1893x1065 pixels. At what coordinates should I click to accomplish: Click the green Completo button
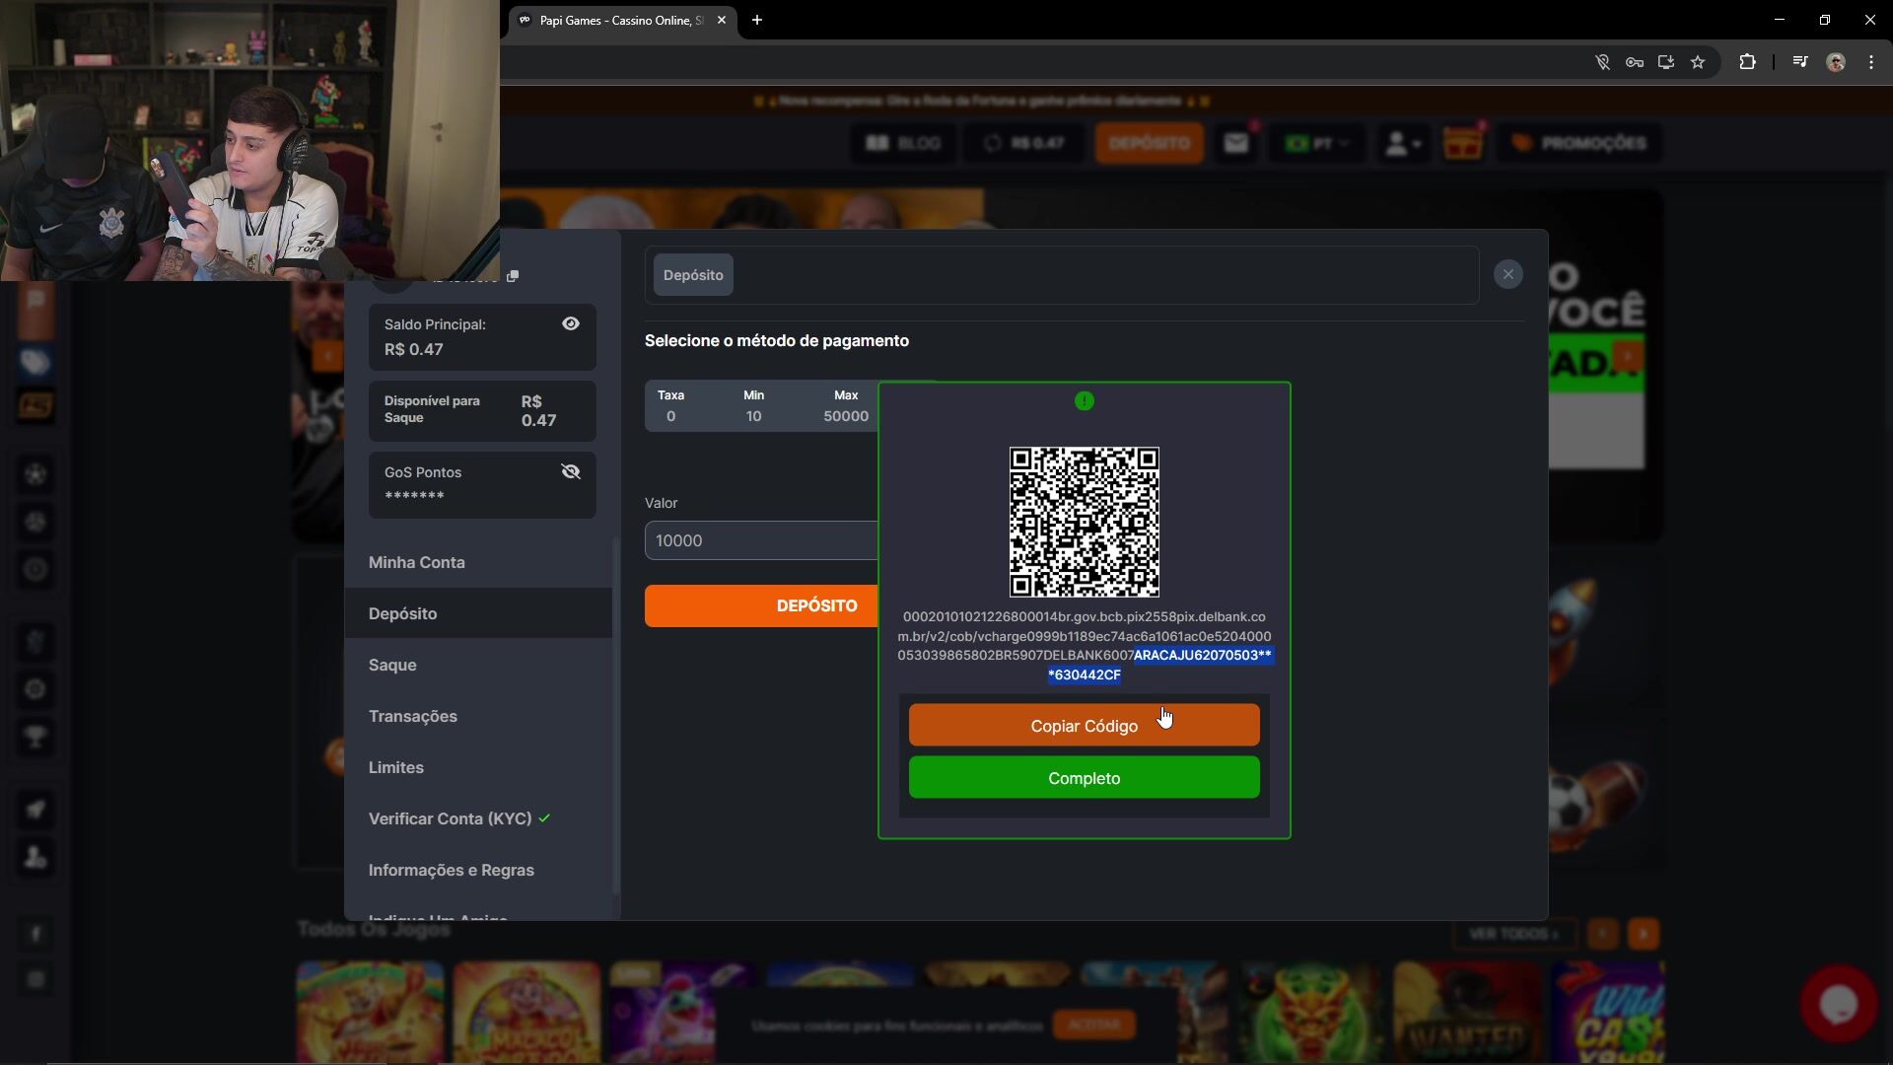tap(1084, 778)
